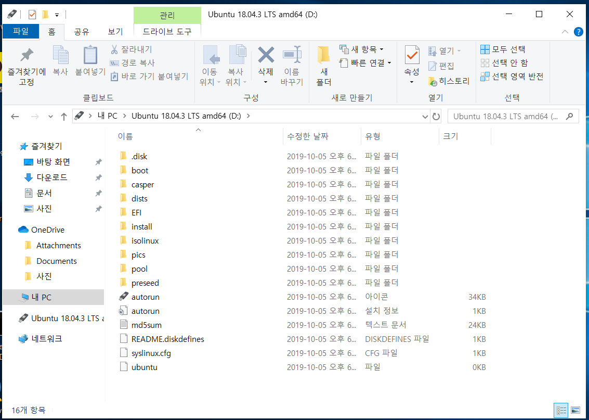The image size is (589, 420).
Task: Expand the path chevron after Ubuntu (D:)
Action: 248,116
